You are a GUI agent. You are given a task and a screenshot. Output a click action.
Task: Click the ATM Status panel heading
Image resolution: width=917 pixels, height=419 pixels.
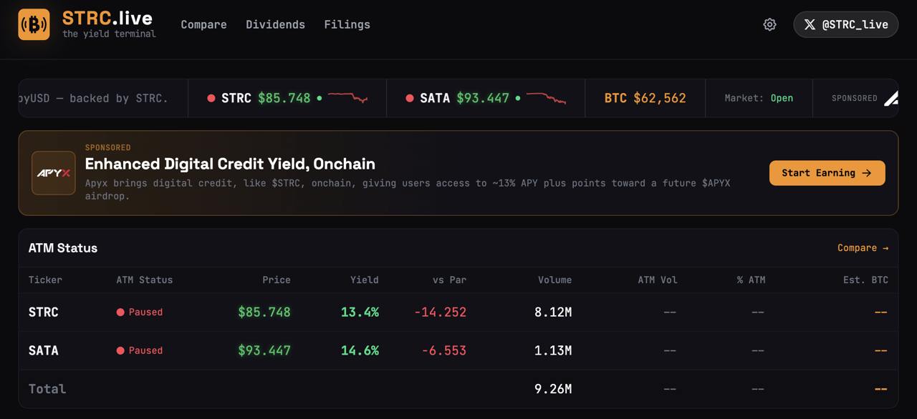pyautogui.click(x=63, y=248)
